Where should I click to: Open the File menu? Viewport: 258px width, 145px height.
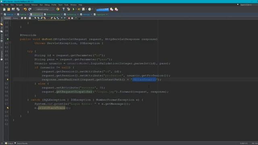pos(2,5)
